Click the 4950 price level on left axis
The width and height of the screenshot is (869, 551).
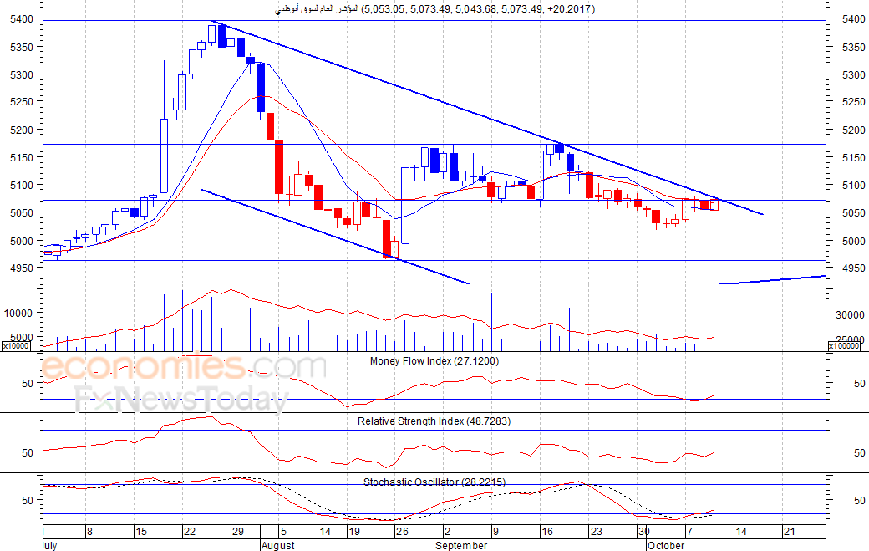[22, 268]
